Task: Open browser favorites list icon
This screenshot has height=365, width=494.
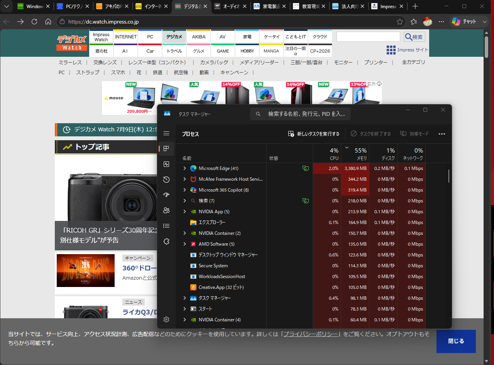Action: [414, 22]
